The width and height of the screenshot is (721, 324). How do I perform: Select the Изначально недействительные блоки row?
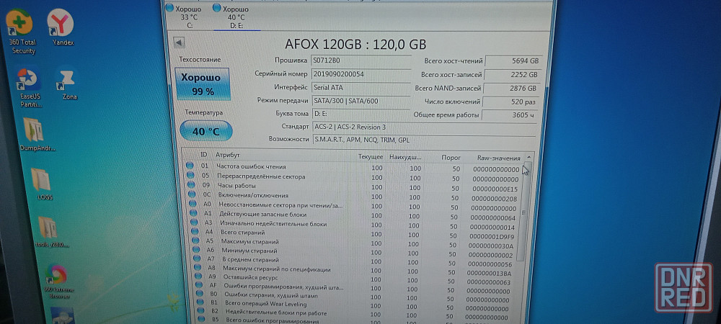[353, 225]
